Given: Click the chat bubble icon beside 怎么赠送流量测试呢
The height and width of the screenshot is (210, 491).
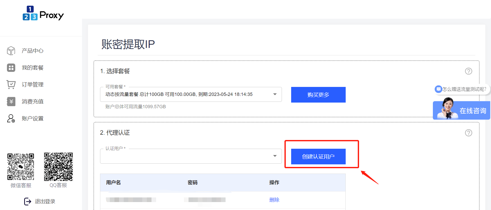Looking at the screenshot, I should pyautogui.click(x=438, y=89).
